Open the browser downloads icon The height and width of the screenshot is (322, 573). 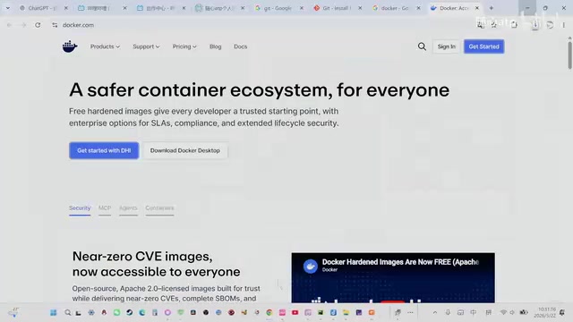[535, 25]
